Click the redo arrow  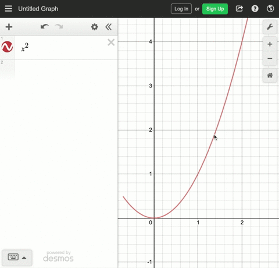tap(59, 27)
